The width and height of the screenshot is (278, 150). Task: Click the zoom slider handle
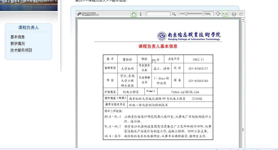pos(186,14)
